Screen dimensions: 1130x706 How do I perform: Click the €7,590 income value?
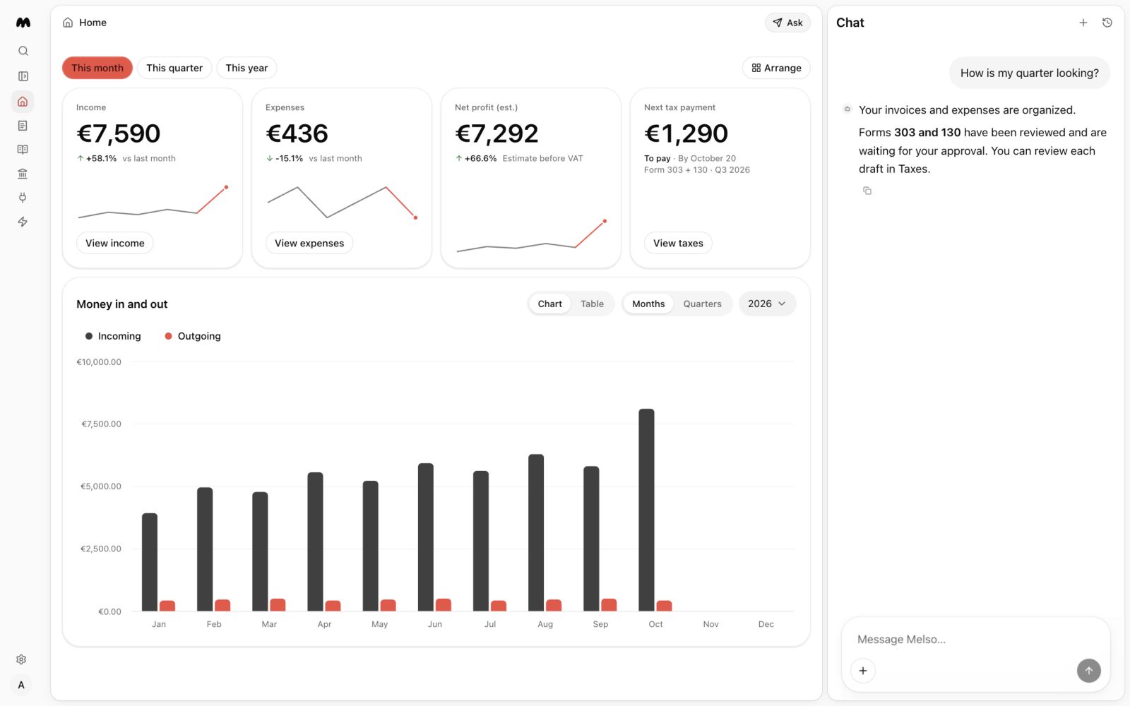[119, 133]
